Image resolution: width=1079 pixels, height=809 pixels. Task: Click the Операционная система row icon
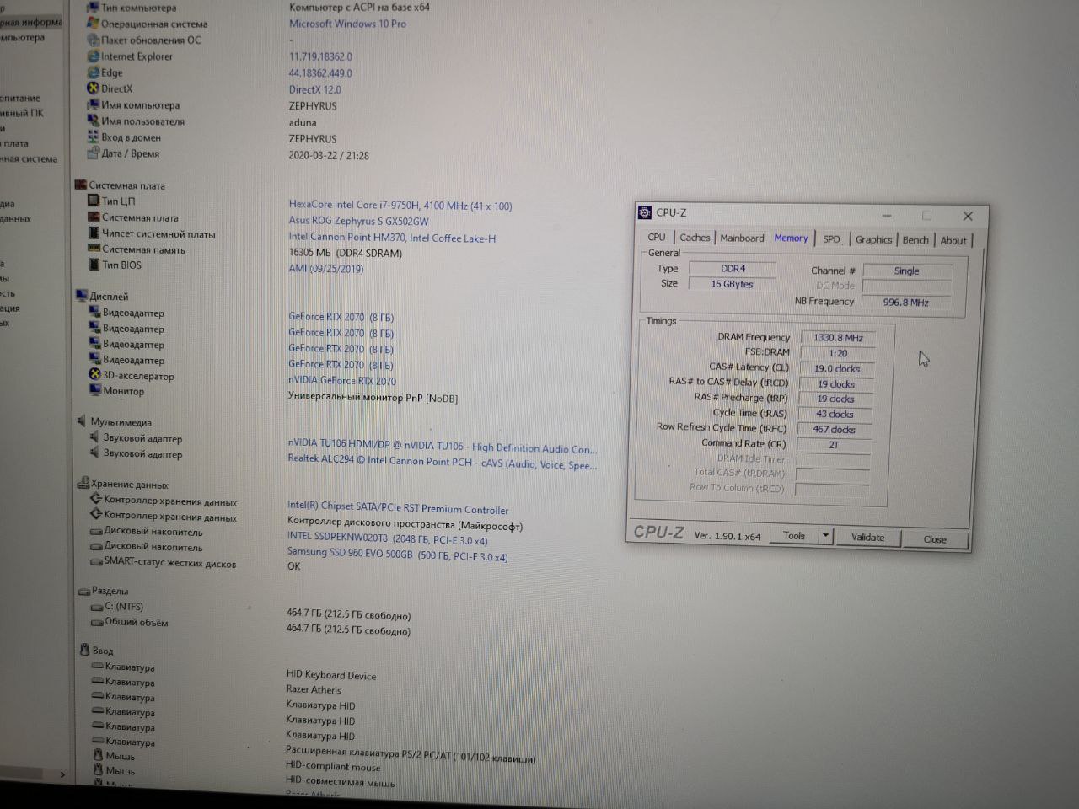pyautogui.click(x=94, y=24)
